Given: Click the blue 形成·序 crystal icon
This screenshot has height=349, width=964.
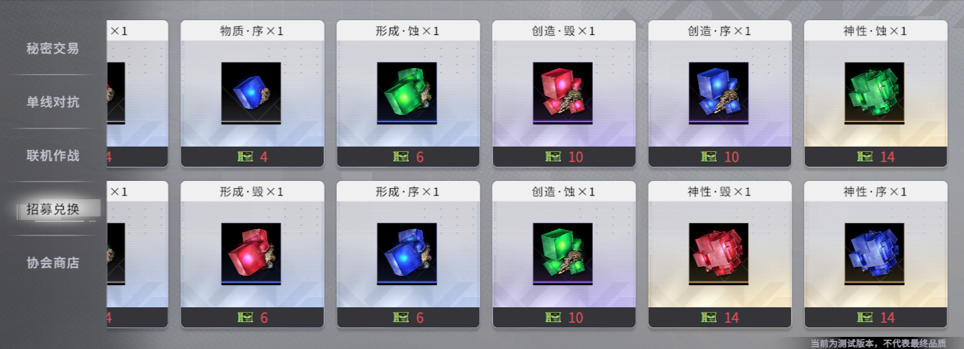Looking at the screenshot, I should (x=407, y=254).
